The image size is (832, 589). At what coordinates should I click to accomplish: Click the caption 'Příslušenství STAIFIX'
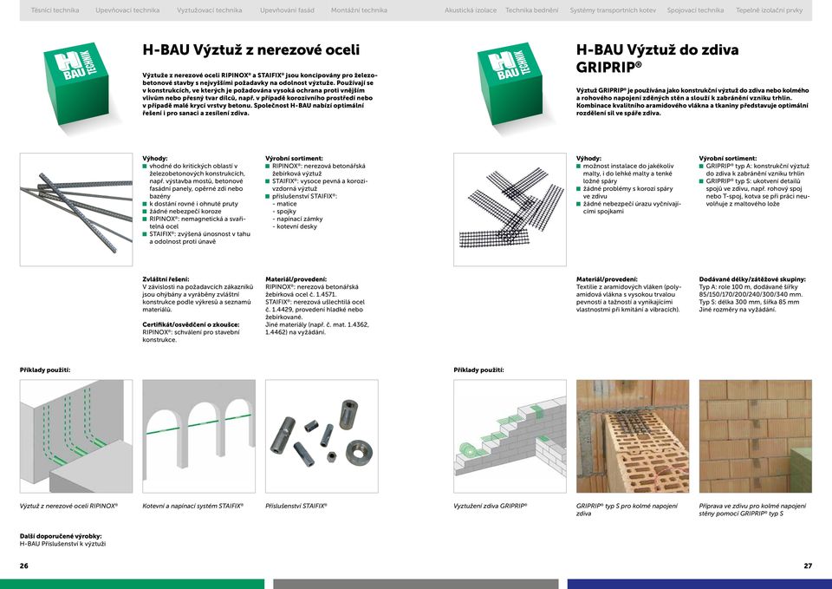click(x=296, y=506)
